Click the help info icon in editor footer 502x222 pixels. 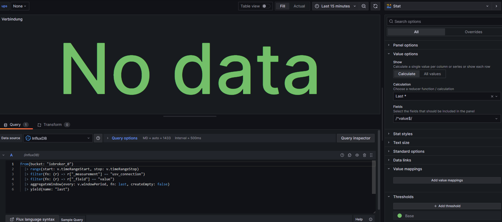(371, 219)
